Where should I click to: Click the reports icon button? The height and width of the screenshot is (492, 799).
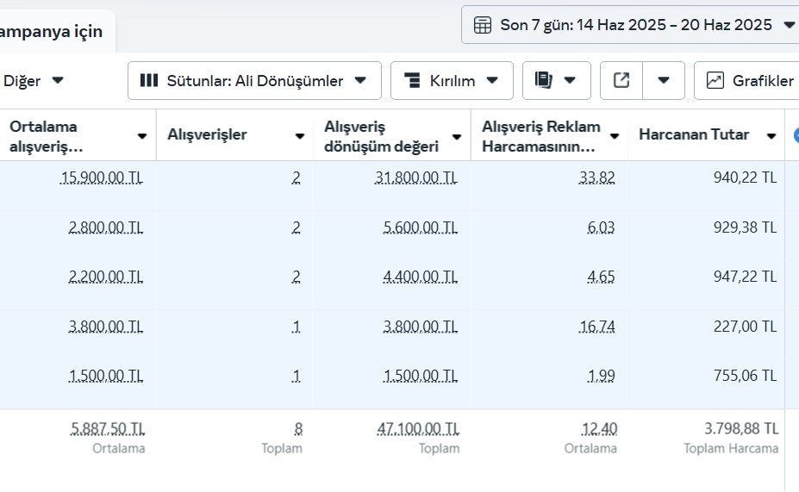pos(543,80)
